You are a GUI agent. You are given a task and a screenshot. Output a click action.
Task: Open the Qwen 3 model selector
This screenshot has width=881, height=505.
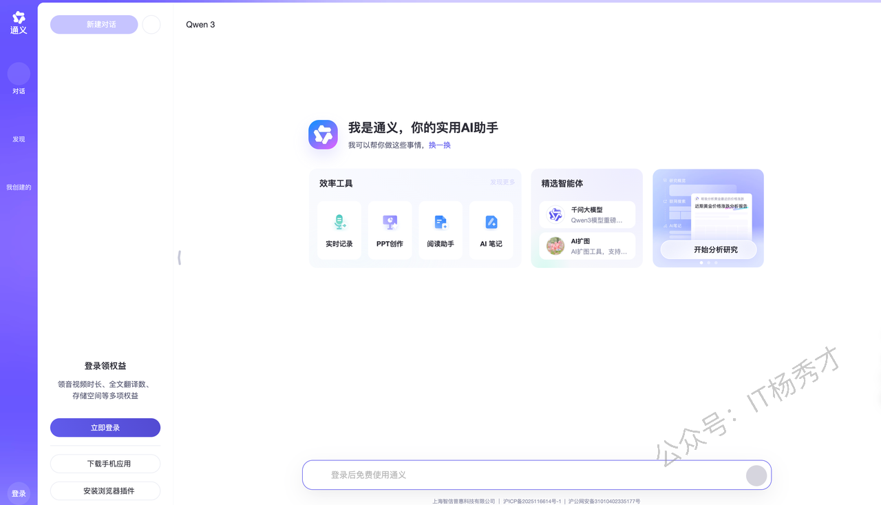tap(200, 25)
